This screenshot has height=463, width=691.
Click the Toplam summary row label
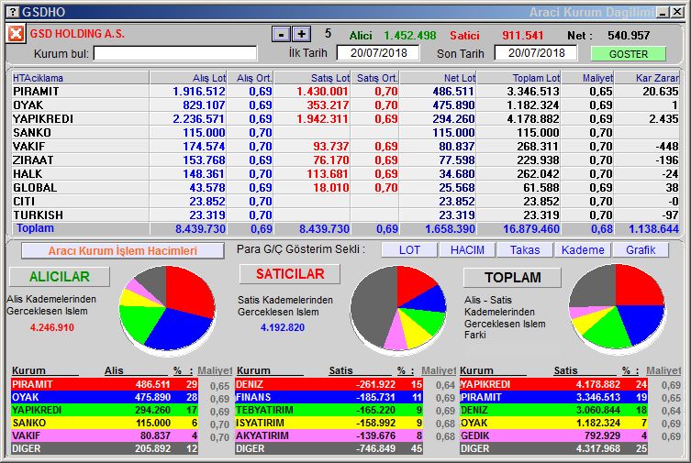[35, 228]
